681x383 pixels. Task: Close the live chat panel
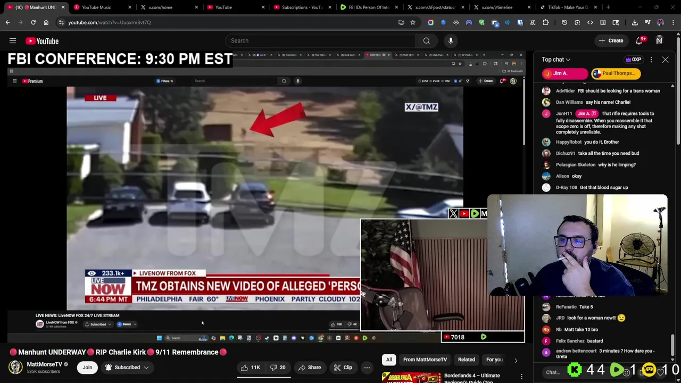point(665,60)
